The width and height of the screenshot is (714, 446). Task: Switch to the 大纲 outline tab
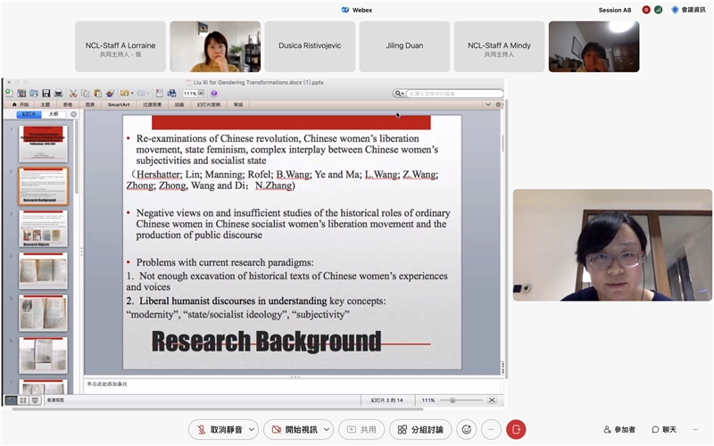coord(54,114)
